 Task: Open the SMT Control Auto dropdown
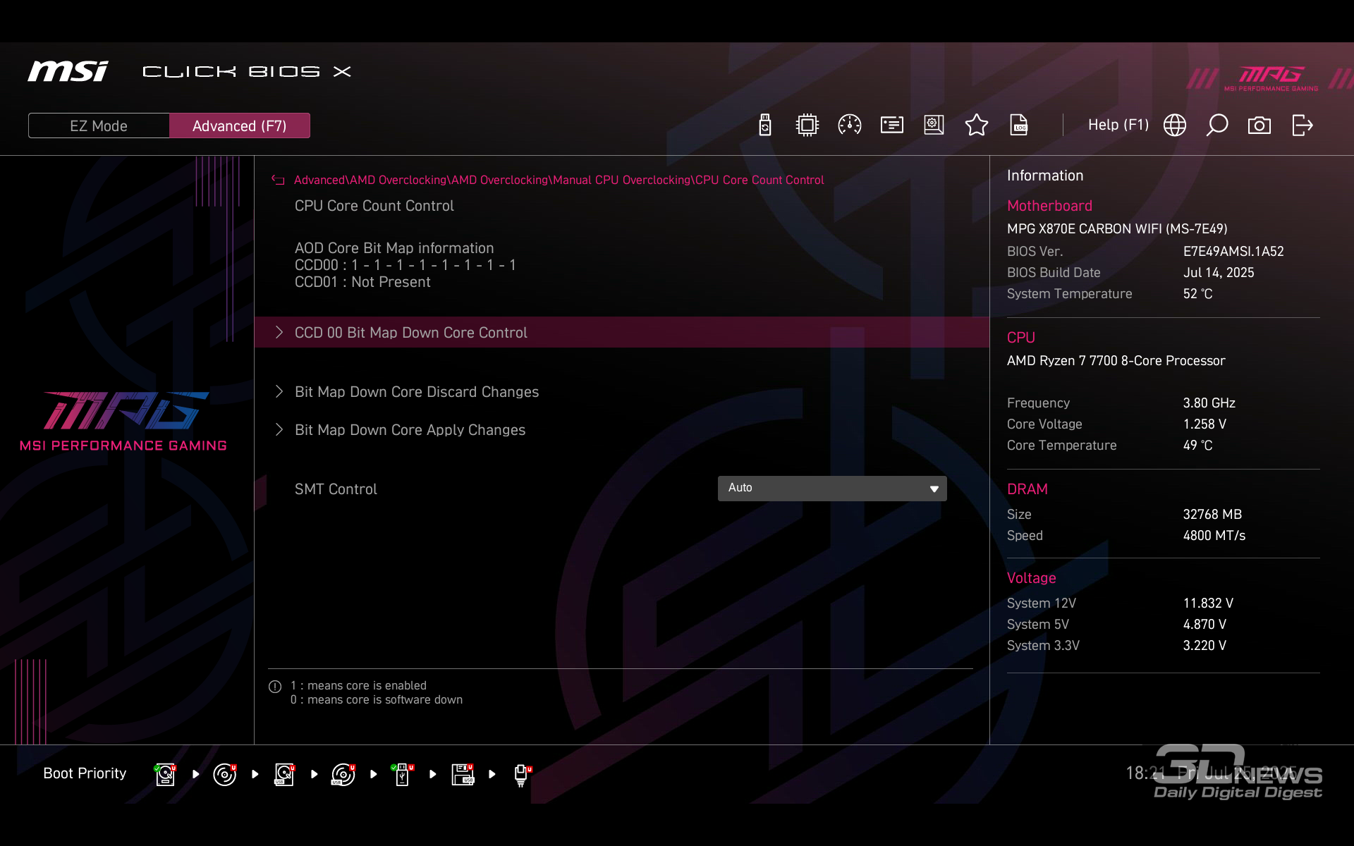[832, 489]
